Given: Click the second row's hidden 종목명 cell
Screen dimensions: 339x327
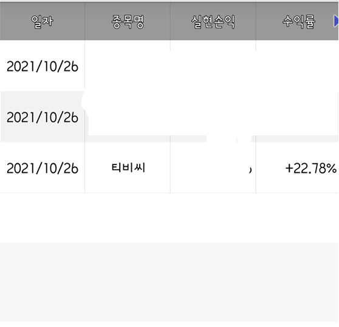Looking at the screenshot, I should (128, 116).
